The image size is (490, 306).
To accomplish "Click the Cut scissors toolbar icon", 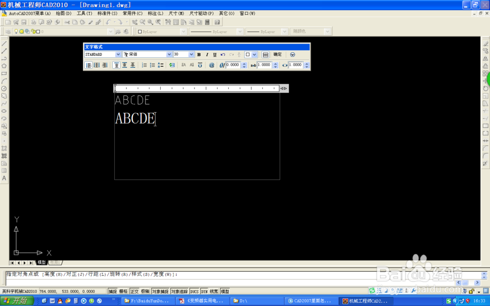I will 67,22.
